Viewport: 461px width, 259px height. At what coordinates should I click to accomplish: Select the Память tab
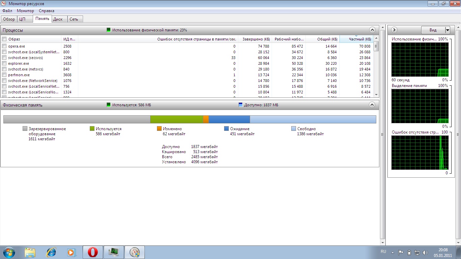click(x=43, y=19)
